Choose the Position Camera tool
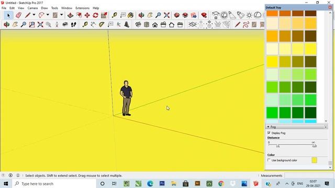The image size is (335, 188). click(x=57, y=25)
